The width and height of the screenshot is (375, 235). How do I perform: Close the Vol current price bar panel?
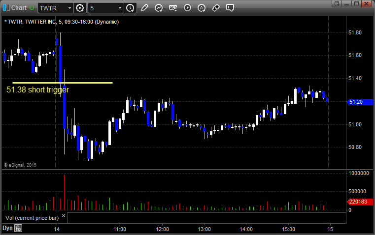(x=64, y=216)
